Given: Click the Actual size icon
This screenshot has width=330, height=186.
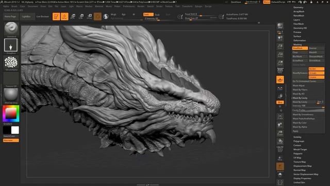Looking at the screenshot, I should pyautogui.click(x=280, y=55).
